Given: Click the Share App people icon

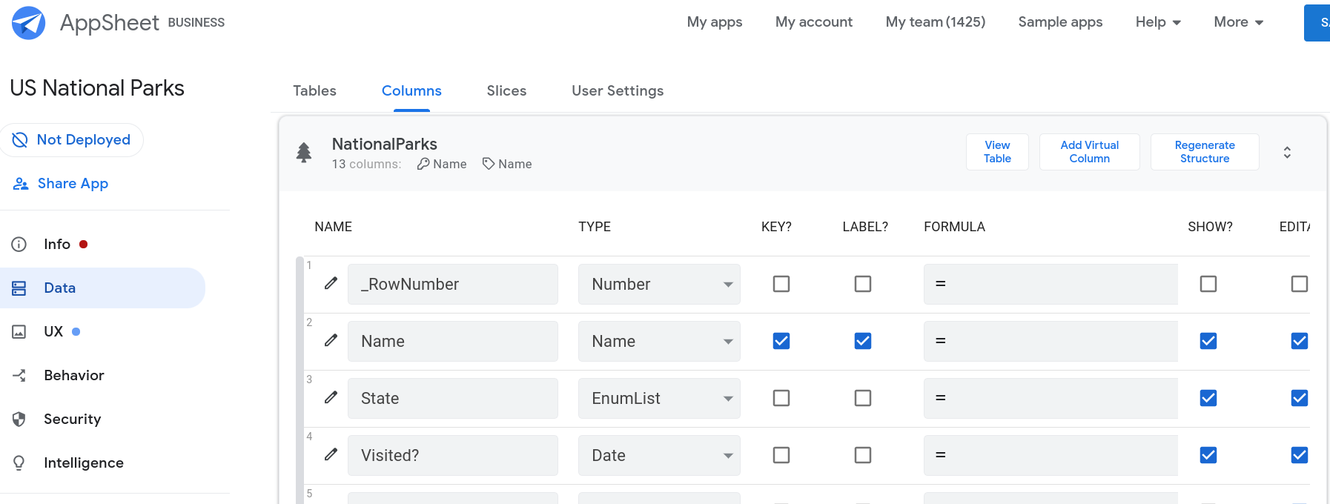Looking at the screenshot, I should 21,184.
